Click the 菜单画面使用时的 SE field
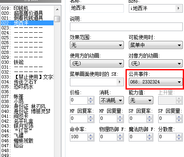 click(93, 82)
